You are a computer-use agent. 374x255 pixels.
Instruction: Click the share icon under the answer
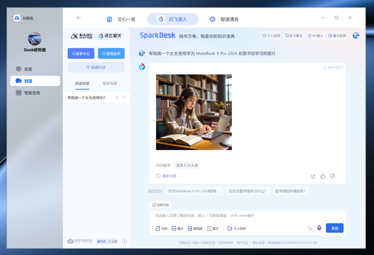(x=313, y=176)
